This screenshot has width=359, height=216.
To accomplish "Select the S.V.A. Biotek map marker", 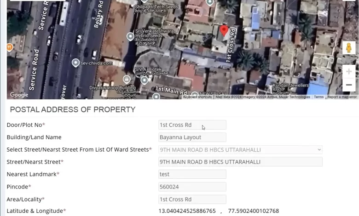I will pos(144,80).
